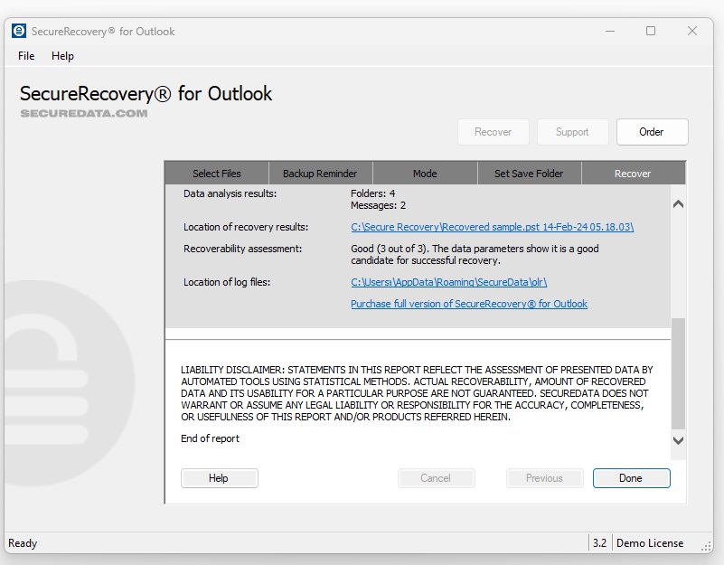Click the top Recover button beside Support
The image size is (724, 565).
493,132
